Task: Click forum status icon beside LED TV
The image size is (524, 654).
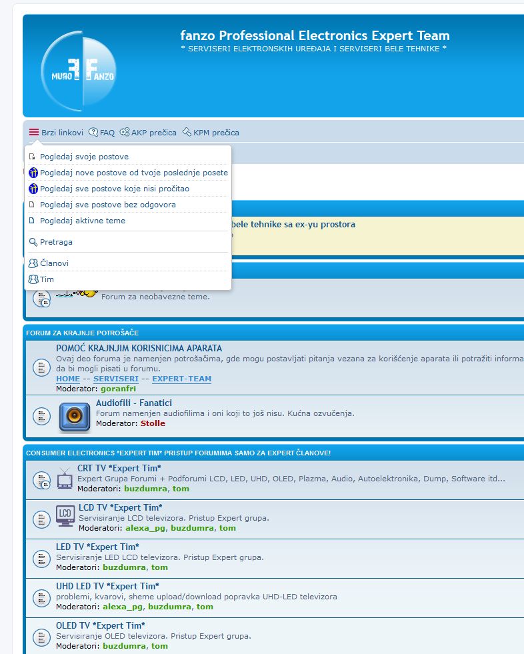Action: click(41, 557)
